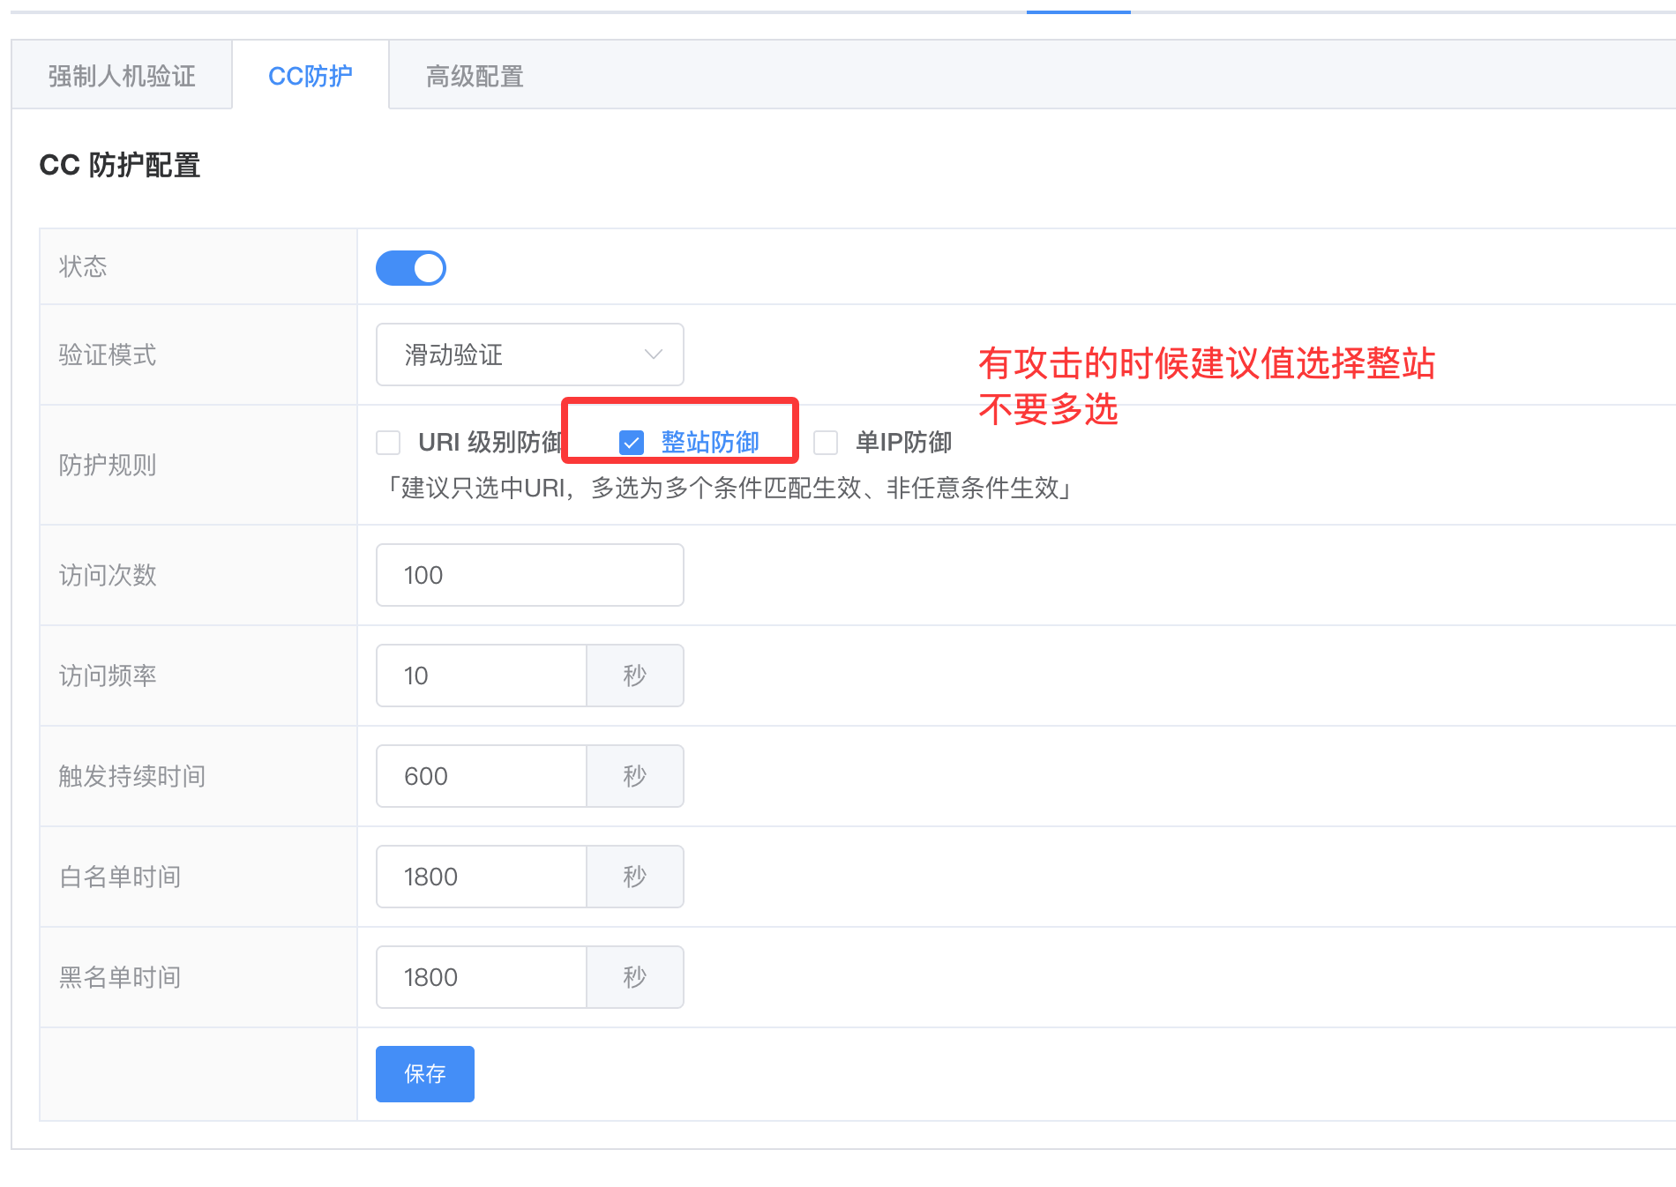Click the chevron arrow in the 验证模式 dropdown
The image size is (1676, 1187).
click(653, 355)
